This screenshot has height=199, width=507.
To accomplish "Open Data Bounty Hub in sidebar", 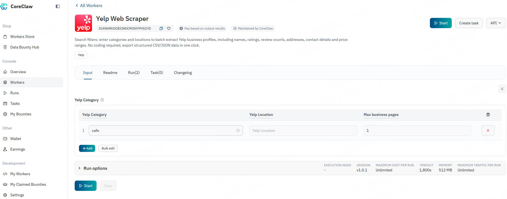I will click(25, 47).
